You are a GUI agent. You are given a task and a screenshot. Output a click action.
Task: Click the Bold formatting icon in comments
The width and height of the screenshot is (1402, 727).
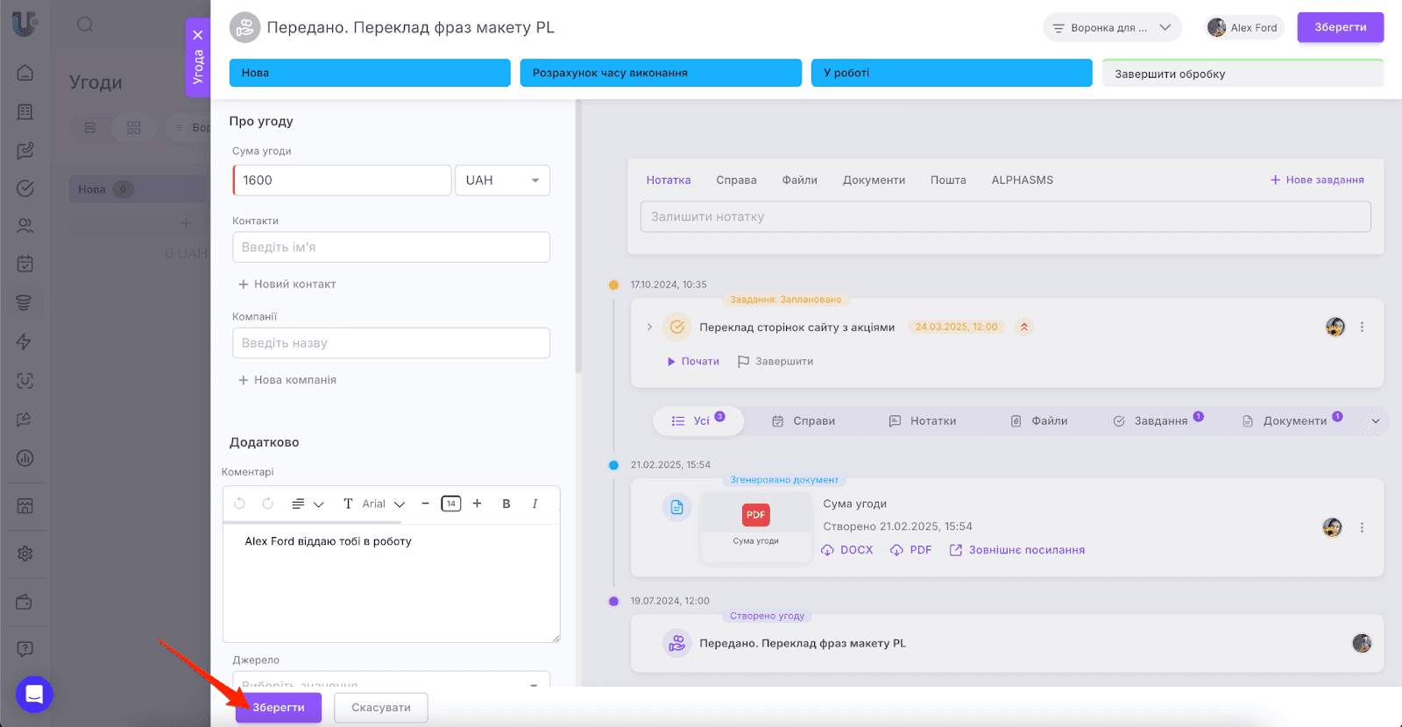point(506,504)
